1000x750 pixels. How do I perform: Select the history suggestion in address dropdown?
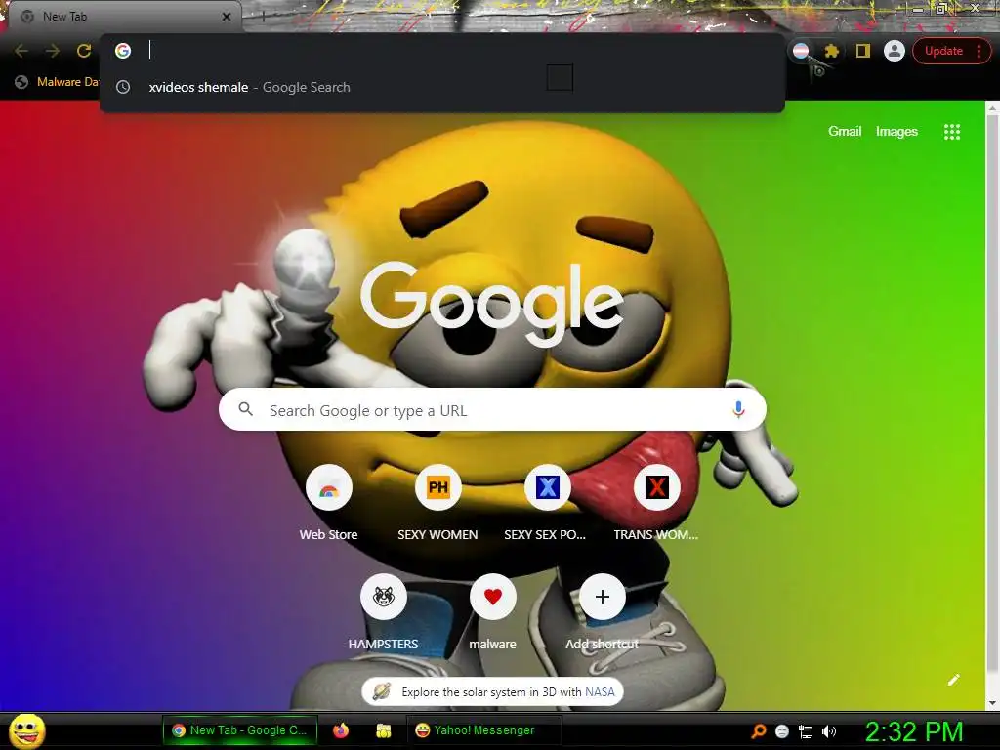point(442,87)
